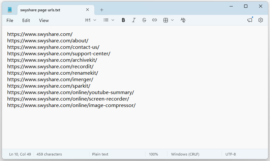This screenshot has height=161, width=270.
Task: Click the 100% zoom level indicator
Action: coord(153,154)
